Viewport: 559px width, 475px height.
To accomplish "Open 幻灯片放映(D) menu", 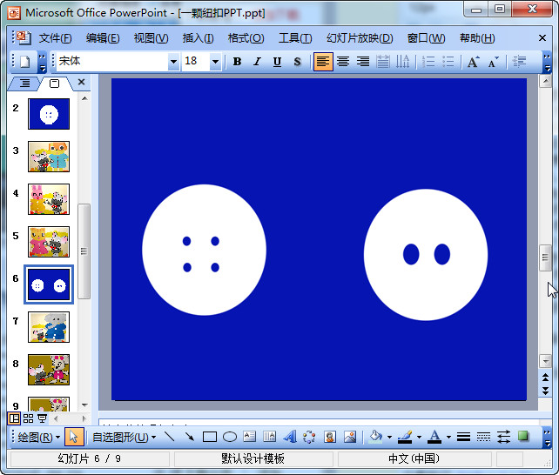I will pos(360,37).
